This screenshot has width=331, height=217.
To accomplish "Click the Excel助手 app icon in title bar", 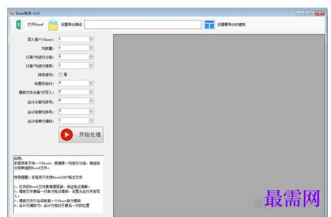I will tap(12, 13).
